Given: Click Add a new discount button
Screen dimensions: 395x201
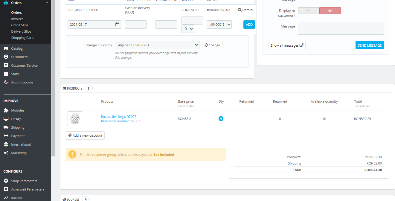Looking at the screenshot, I should 85,135.
